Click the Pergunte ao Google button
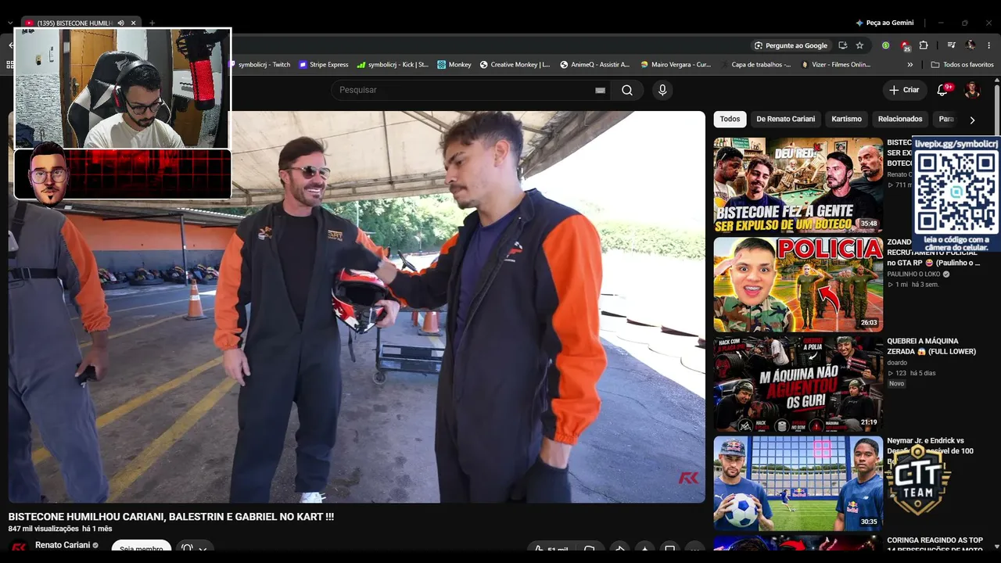Image resolution: width=1001 pixels, height=563 pixels. [x=790, y=45]
